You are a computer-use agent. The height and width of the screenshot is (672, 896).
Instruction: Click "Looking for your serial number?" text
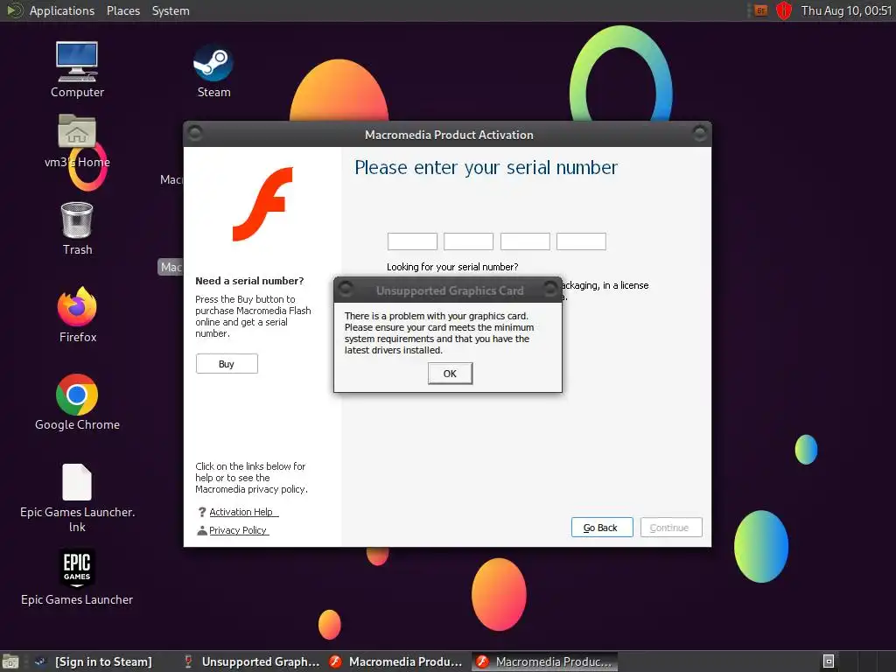[x=452, y=267]
